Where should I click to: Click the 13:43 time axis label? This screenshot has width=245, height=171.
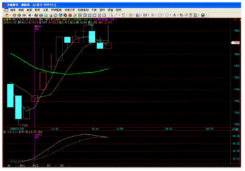point(95,129)
